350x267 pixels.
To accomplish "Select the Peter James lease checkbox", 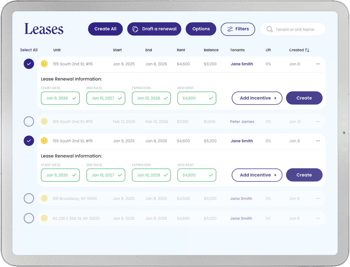I will 29,121.
